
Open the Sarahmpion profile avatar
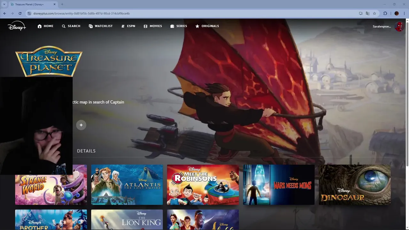[399, 26]
